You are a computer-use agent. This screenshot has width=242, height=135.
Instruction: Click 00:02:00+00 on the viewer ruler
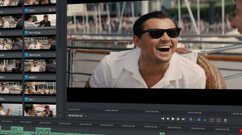[x=152, y=111]
